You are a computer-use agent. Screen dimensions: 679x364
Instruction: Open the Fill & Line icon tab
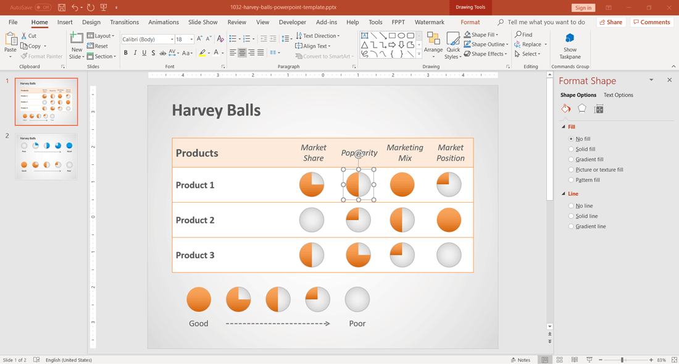pos(565,109)
